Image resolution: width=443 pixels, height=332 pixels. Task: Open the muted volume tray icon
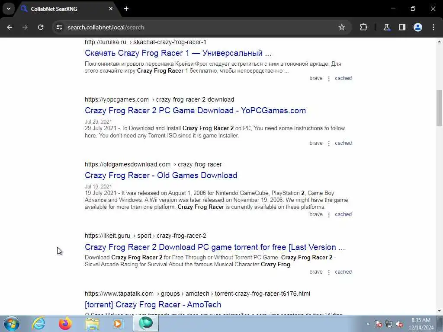point(399,324)
